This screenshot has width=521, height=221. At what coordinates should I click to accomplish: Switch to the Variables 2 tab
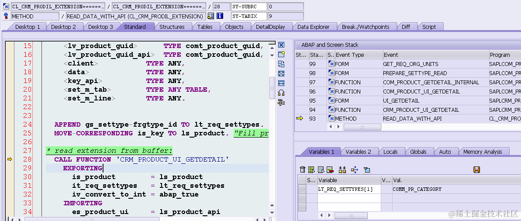[x=358, y=152]
